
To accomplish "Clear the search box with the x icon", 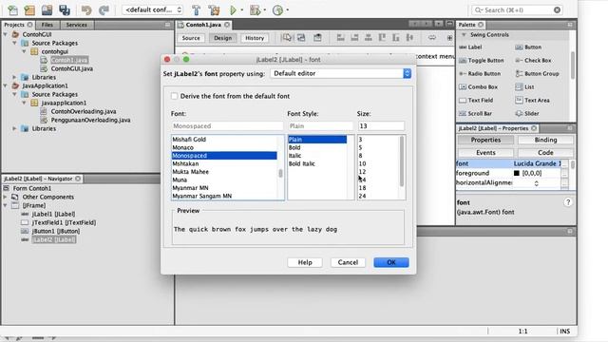I will coord(558,10).
